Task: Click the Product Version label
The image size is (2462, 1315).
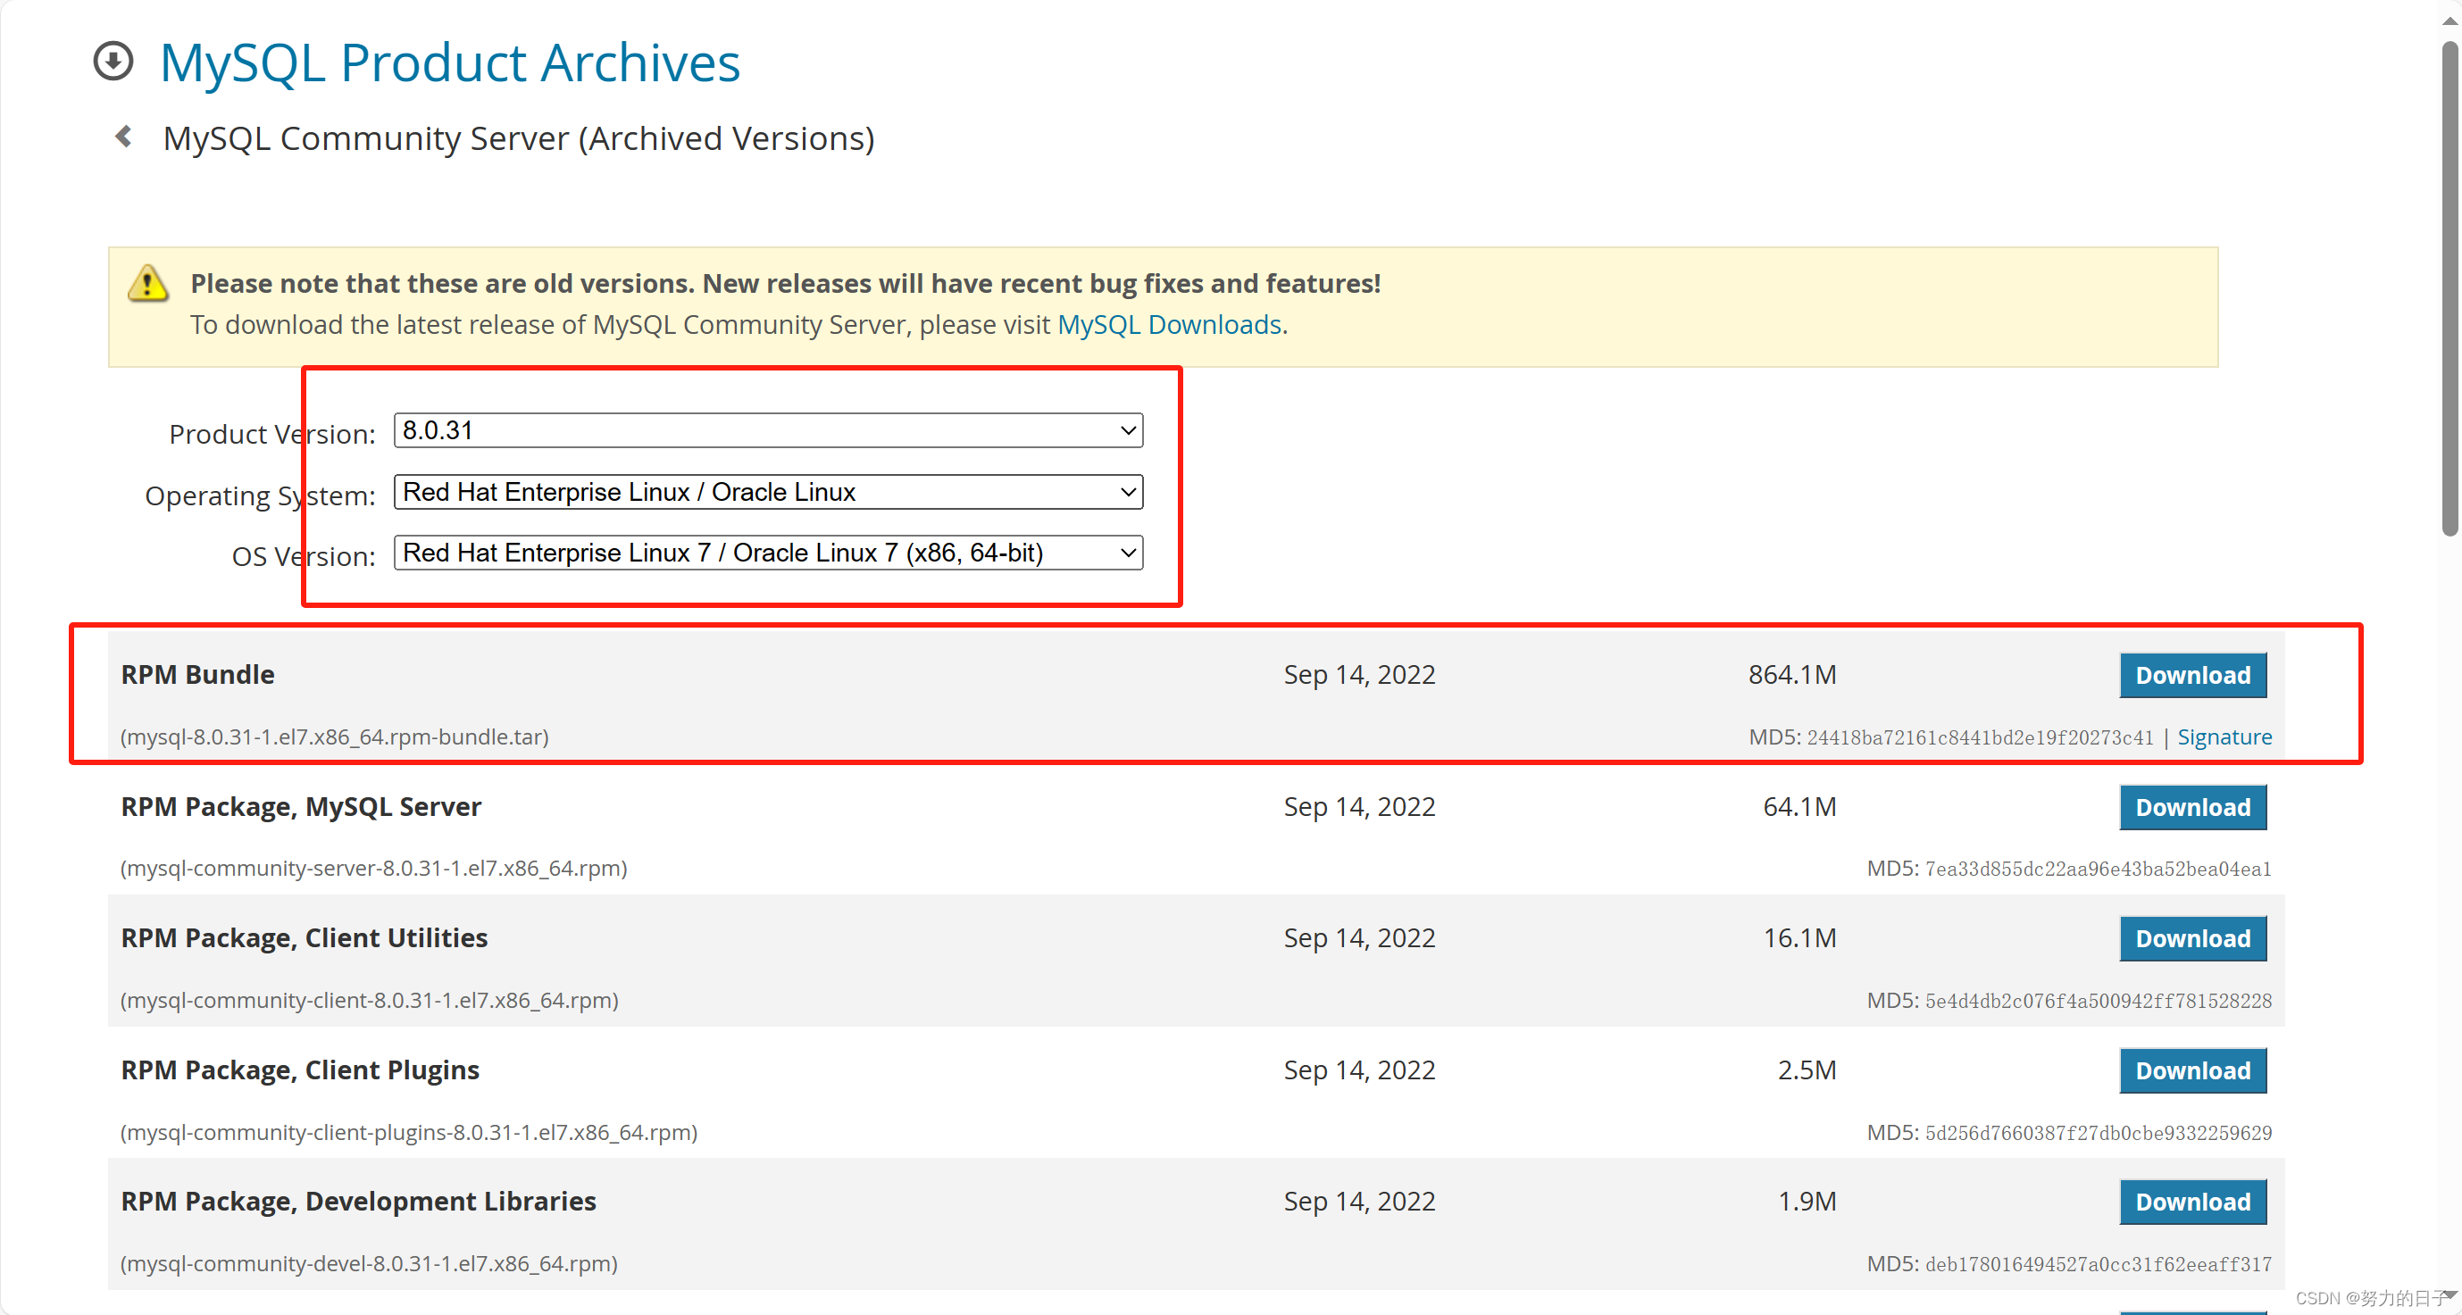Action: point(272,435)
